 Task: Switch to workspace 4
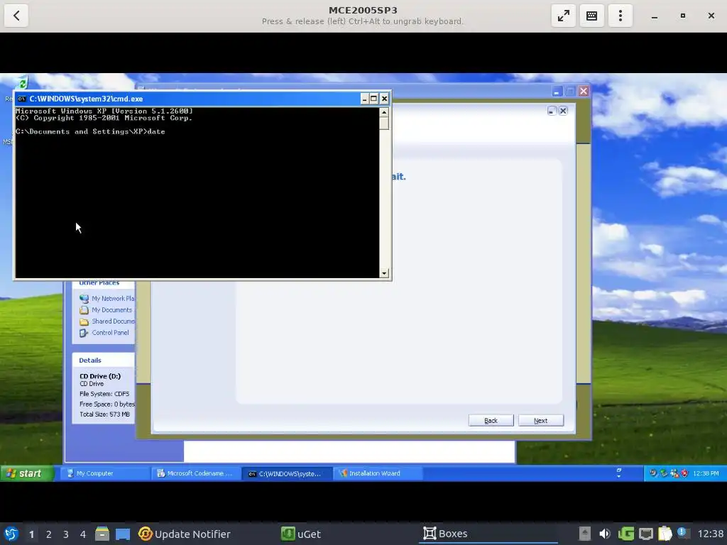83,534
